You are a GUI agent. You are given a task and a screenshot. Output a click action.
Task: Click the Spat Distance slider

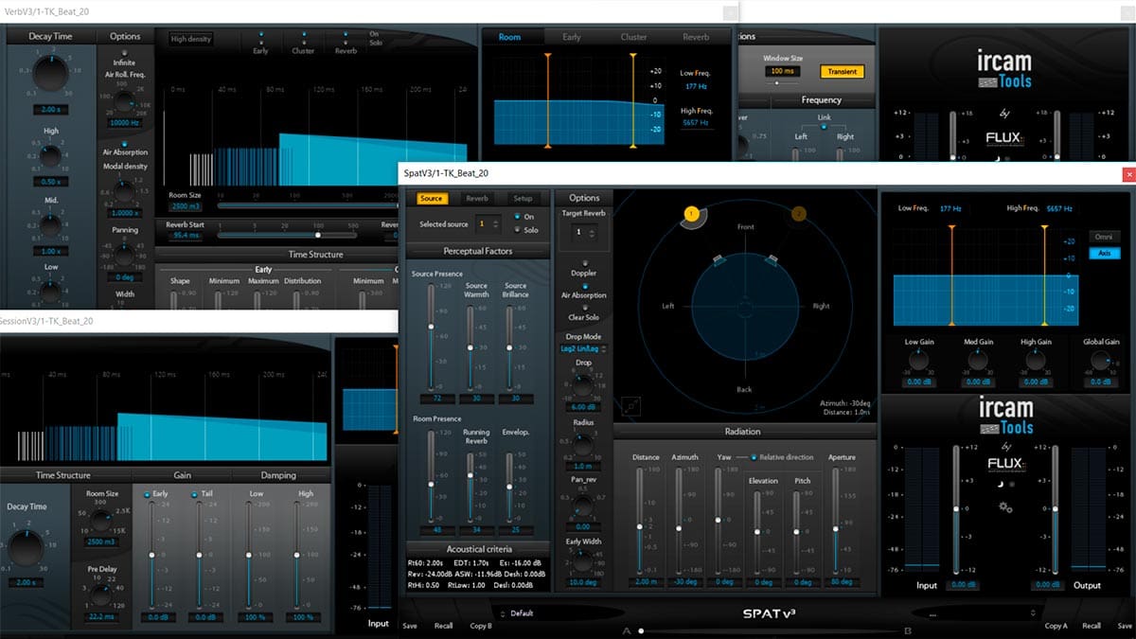[x=639, y=520]
